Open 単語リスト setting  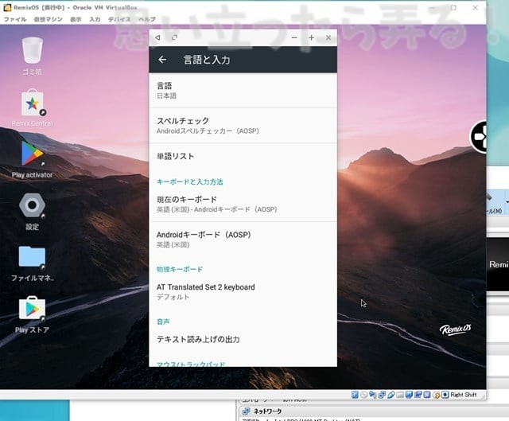tap(243, 156)
